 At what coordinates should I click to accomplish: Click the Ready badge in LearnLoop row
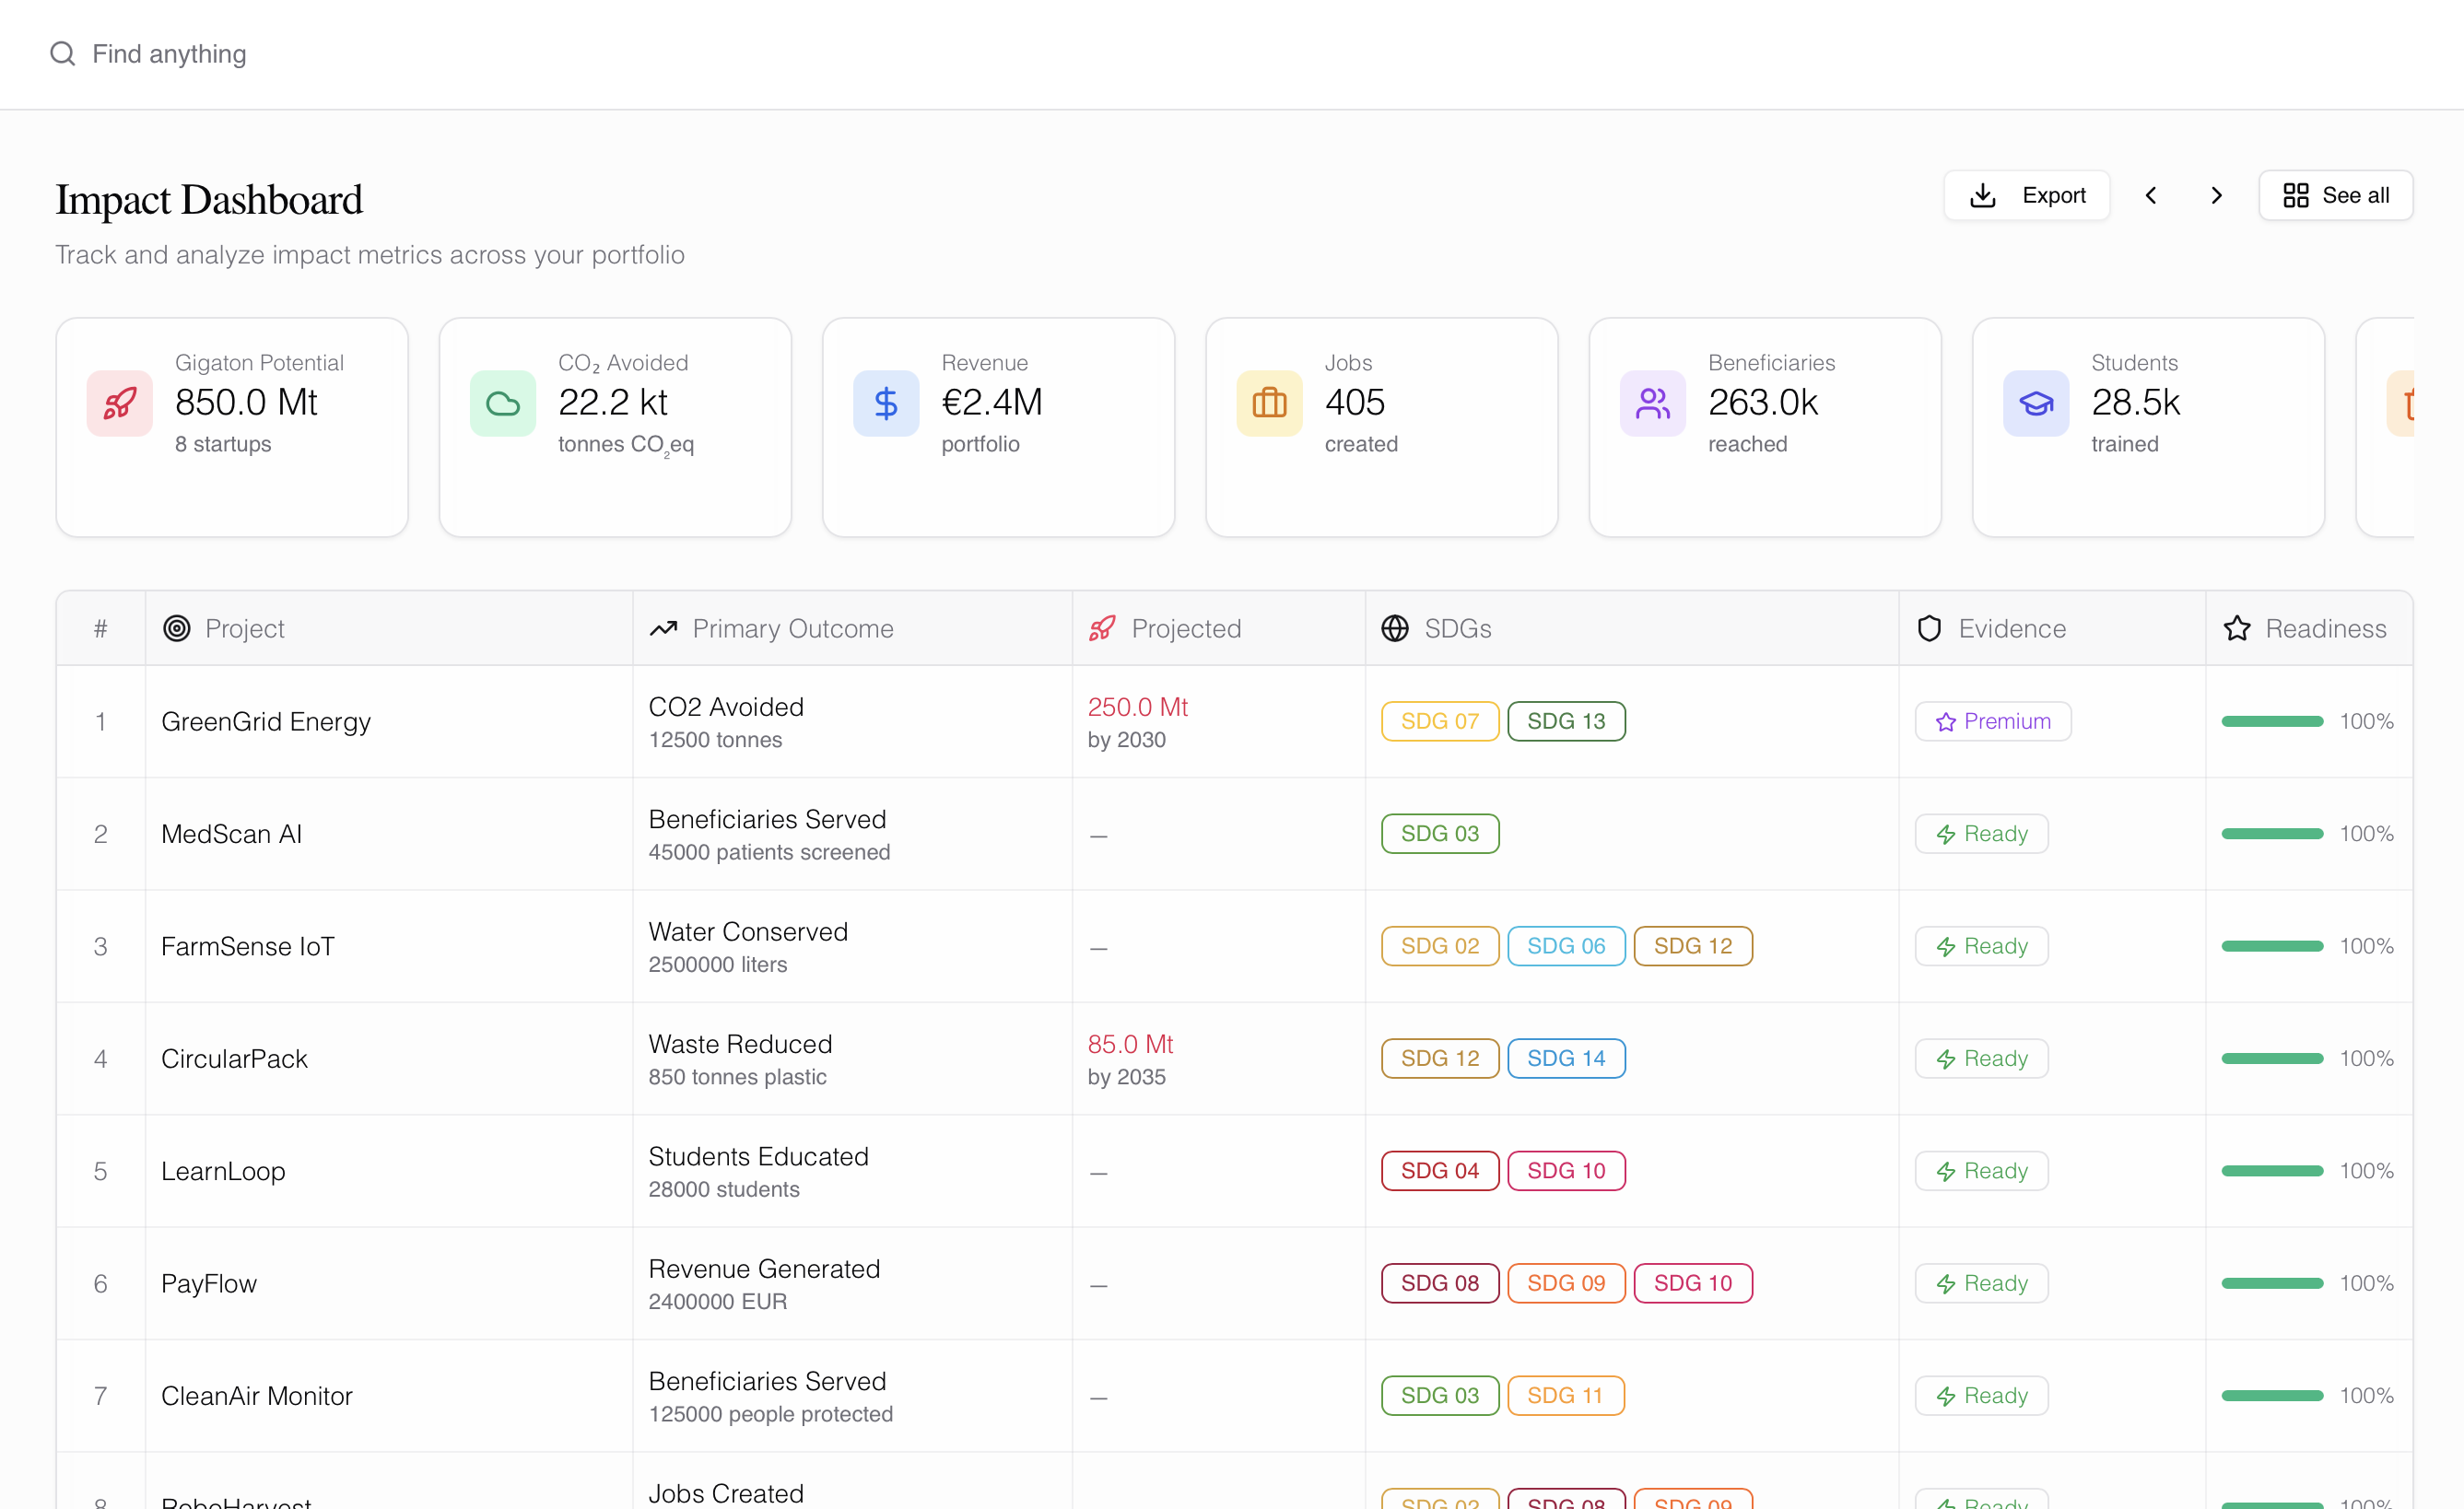pos(1982,1171)
